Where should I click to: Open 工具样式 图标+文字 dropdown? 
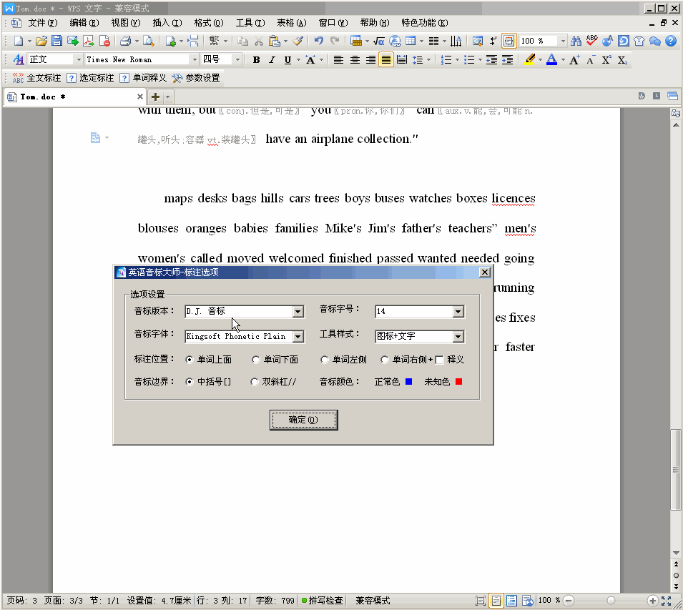pos(458,337)
